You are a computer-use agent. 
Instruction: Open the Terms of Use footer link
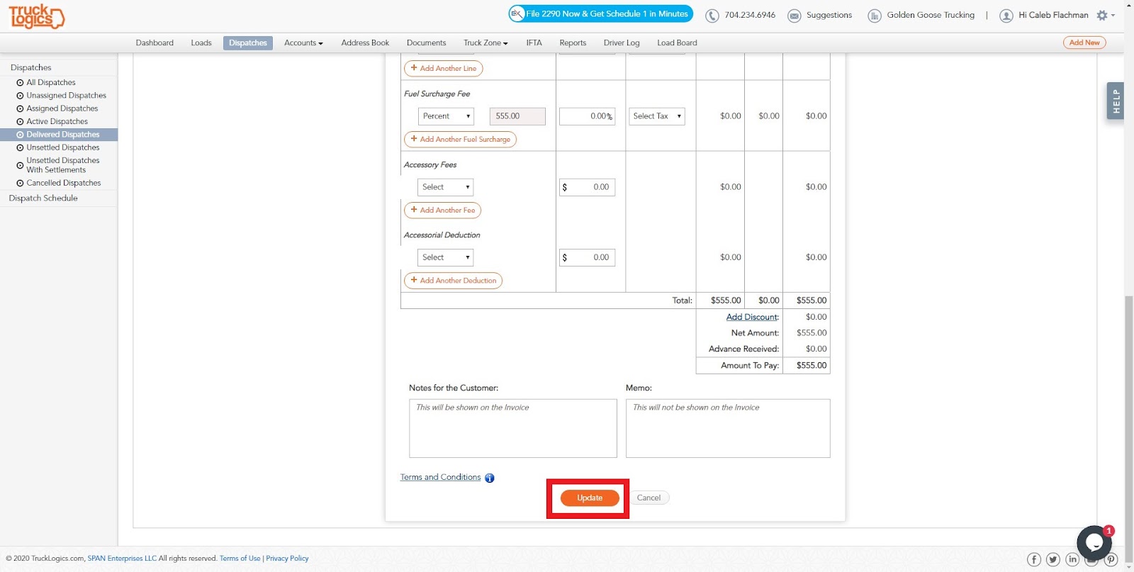pos(240,559)
